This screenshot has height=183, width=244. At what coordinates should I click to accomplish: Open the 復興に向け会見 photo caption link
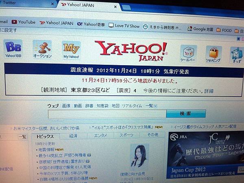click(133, 174)
